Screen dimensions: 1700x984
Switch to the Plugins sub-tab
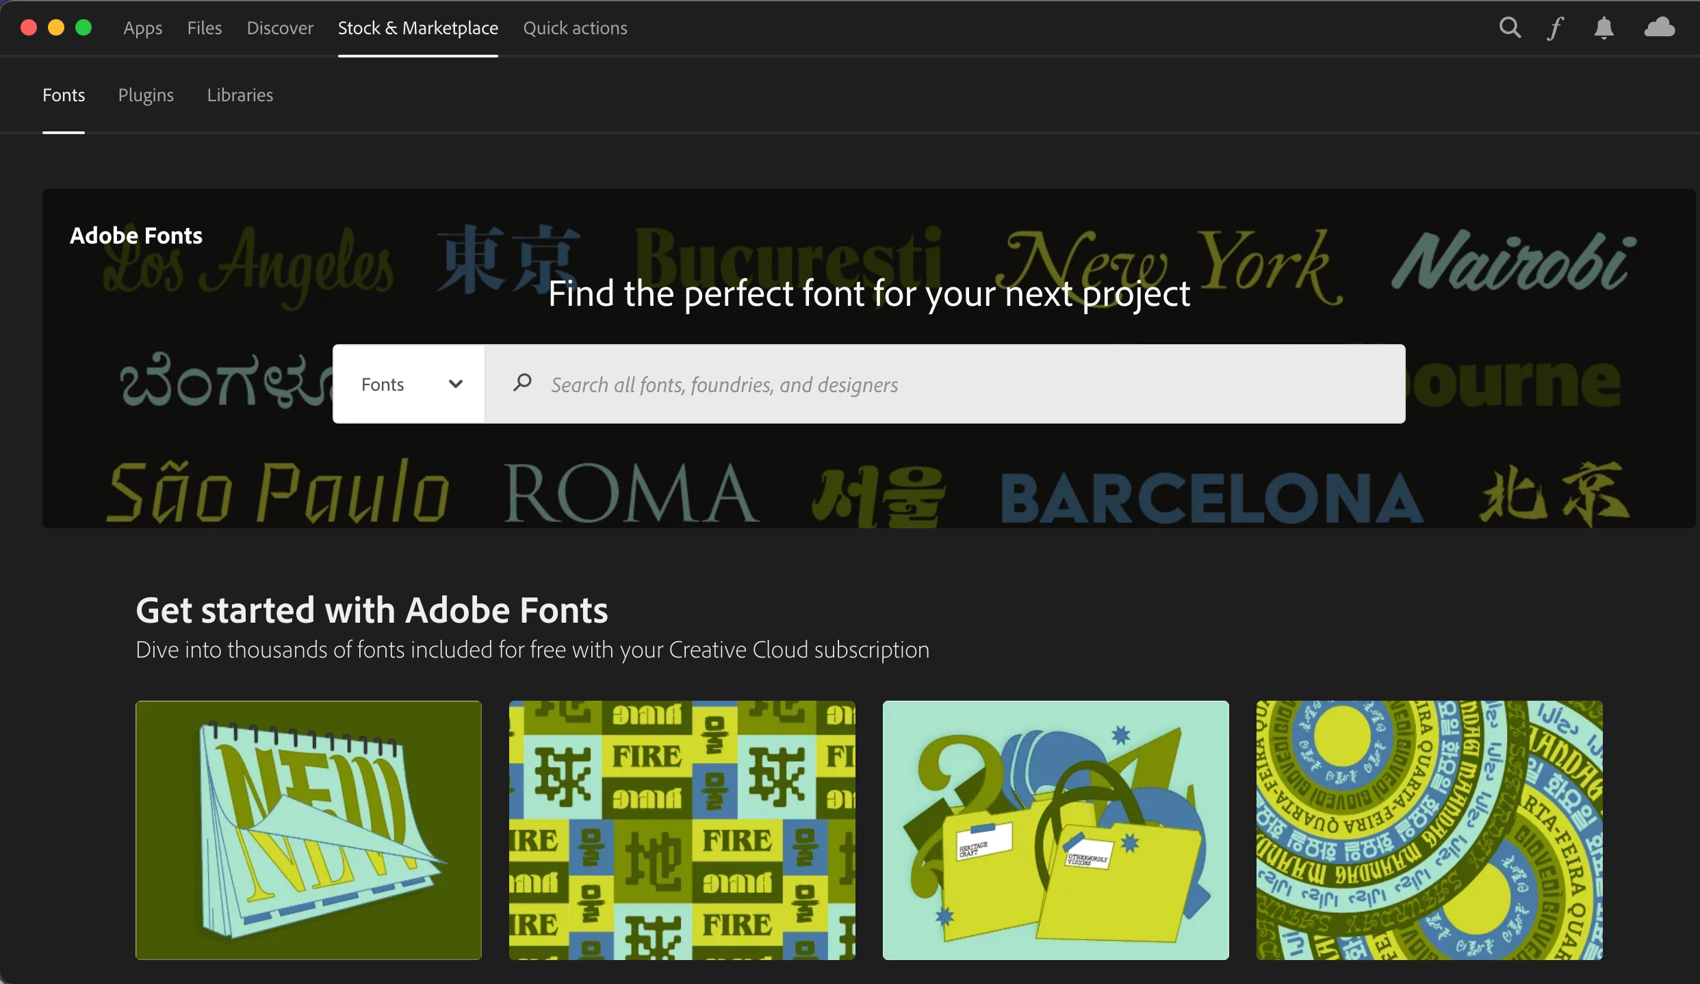(146, 95)
